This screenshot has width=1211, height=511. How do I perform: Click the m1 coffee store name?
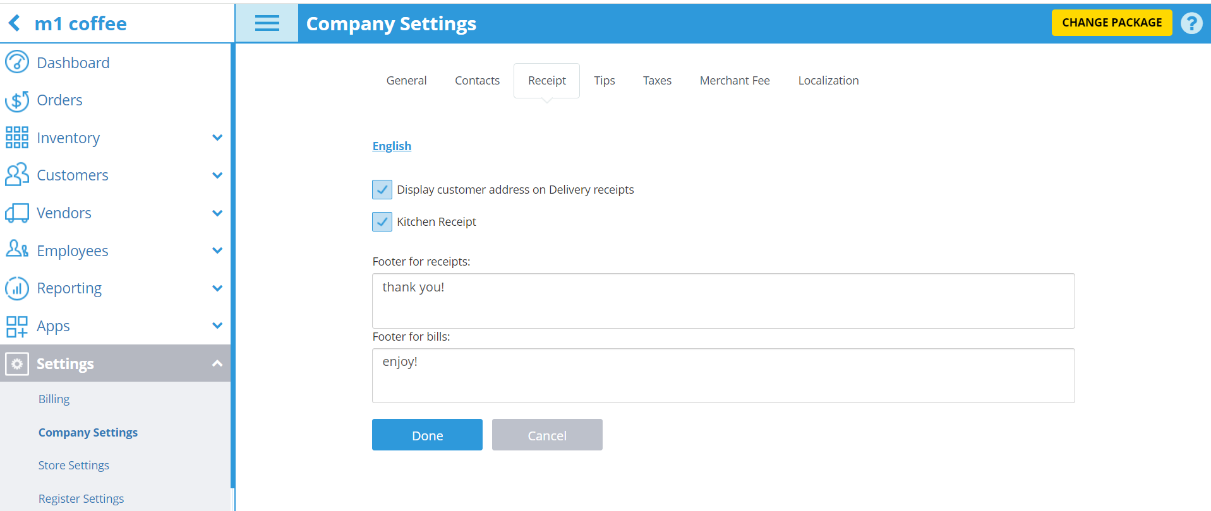[x=80, y=23]
